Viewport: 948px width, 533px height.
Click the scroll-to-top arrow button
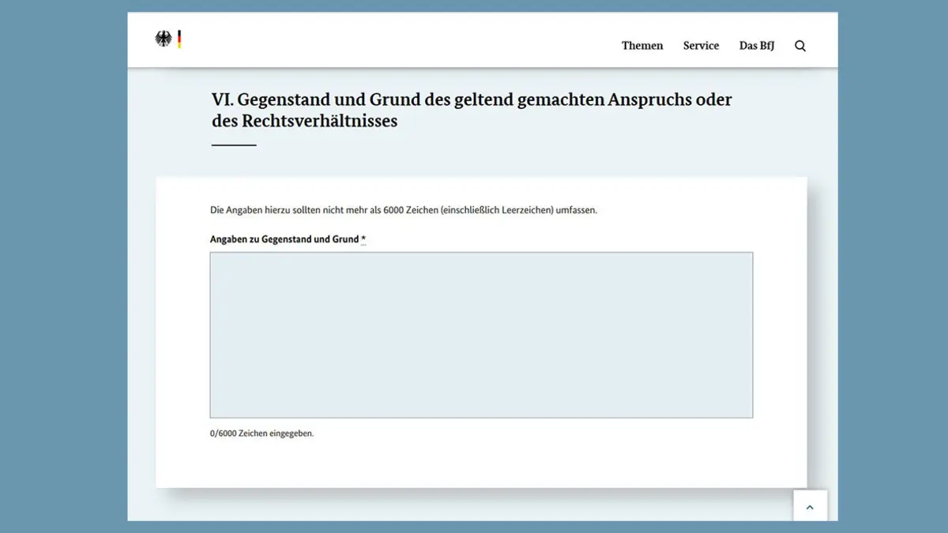(810, 506)
